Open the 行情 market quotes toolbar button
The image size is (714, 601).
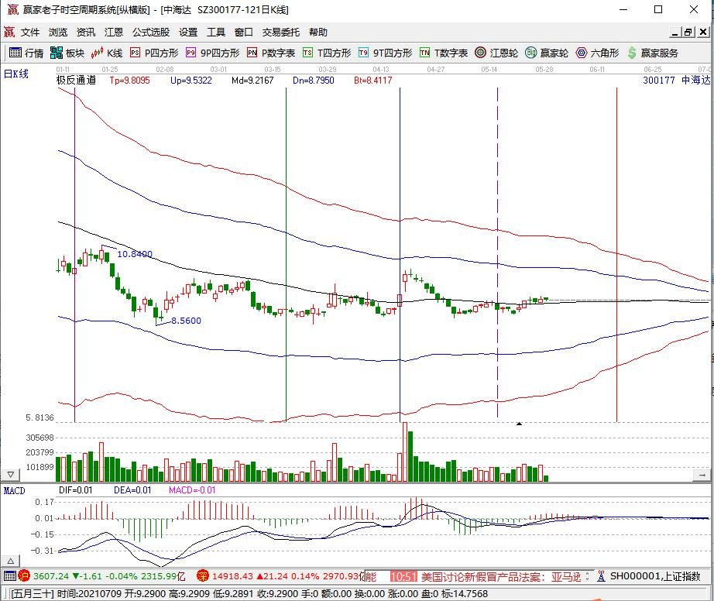click(26, 53)
